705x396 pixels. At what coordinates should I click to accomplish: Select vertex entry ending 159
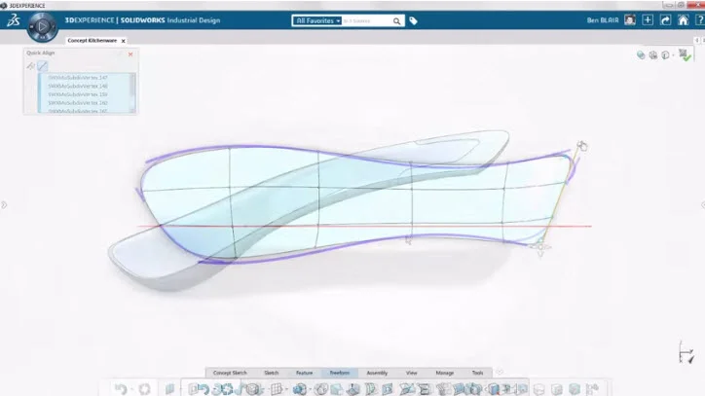coord(77,94)
